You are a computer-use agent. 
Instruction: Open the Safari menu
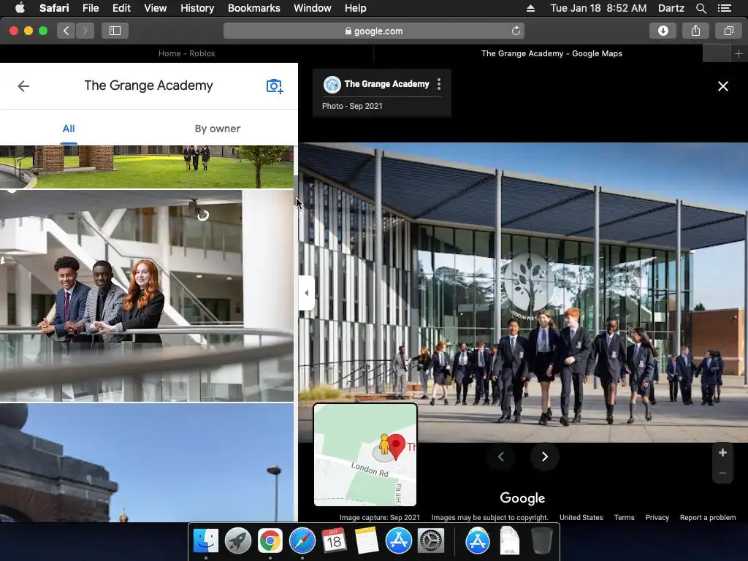[x=54, y=8]
